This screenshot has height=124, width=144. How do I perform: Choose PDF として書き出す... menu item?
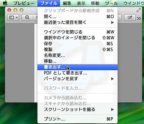[78, 73]
